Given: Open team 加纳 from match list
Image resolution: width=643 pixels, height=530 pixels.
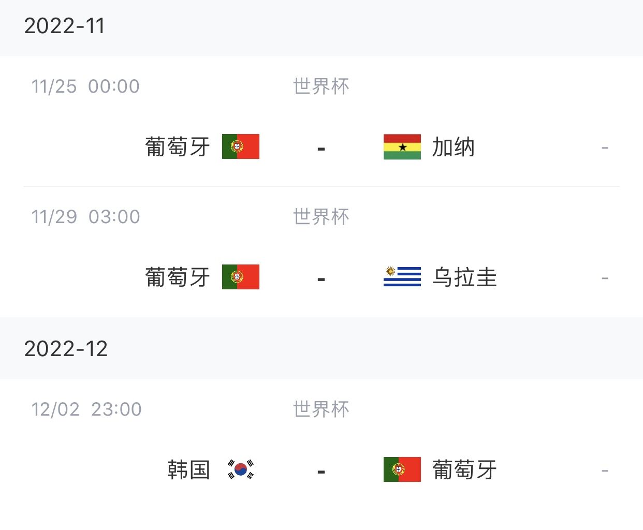Looking at the screenshot, I should 454,147.
